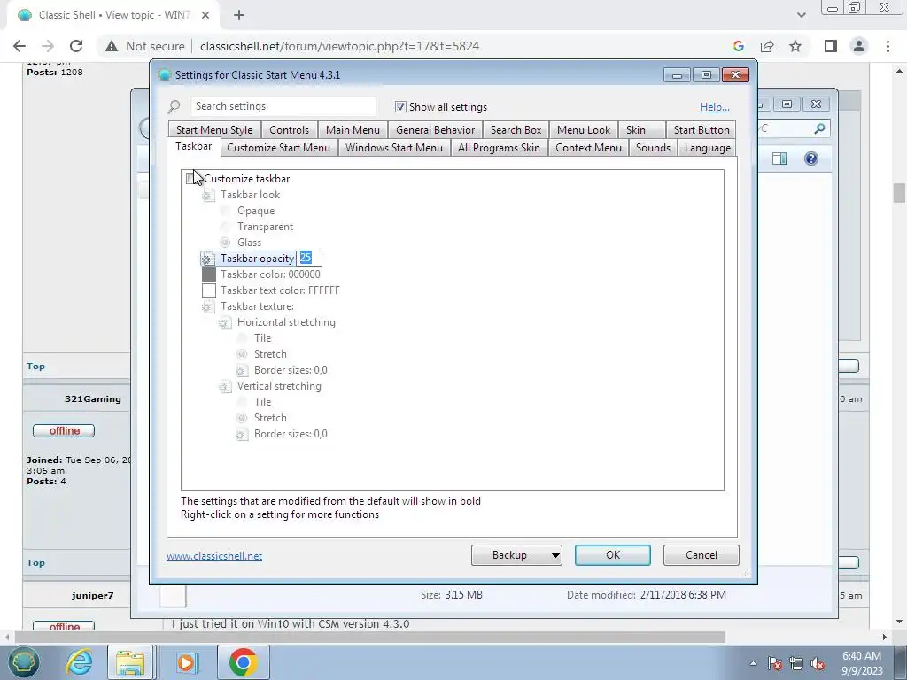The width and height of the screenshot is (907, 680).
Task: Click the Taskbar color 000000 swatch
Action: 209,274
